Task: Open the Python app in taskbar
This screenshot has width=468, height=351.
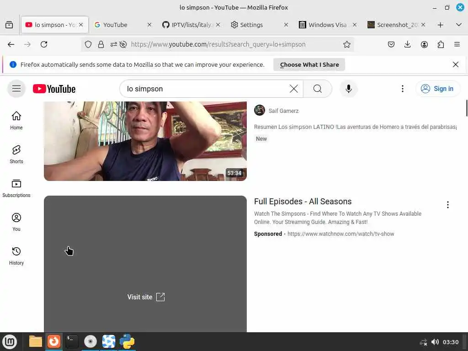Action: (127, 341)
